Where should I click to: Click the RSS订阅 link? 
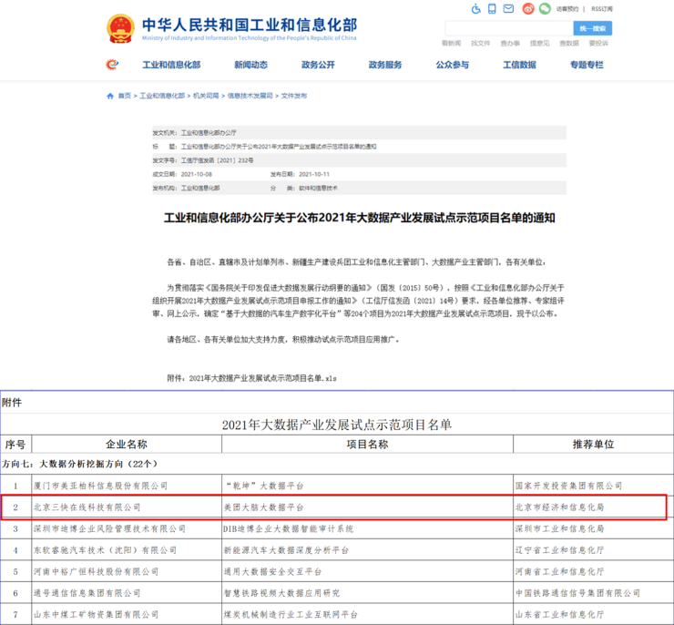coord(602,9)
